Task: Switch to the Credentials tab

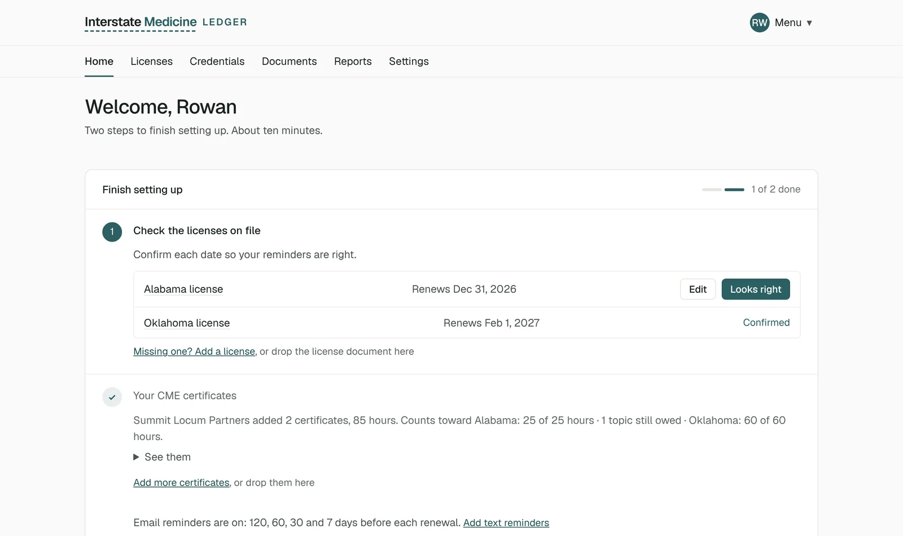Action: pos(217,61)
